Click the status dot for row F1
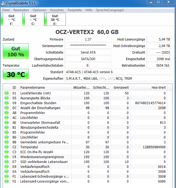Viewport: 176px width, 188px height. tap(7, 177)
